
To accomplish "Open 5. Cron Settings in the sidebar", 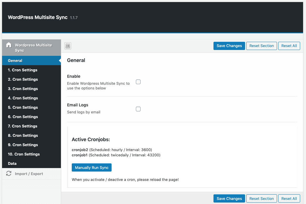I will click(x=23, y=107).
